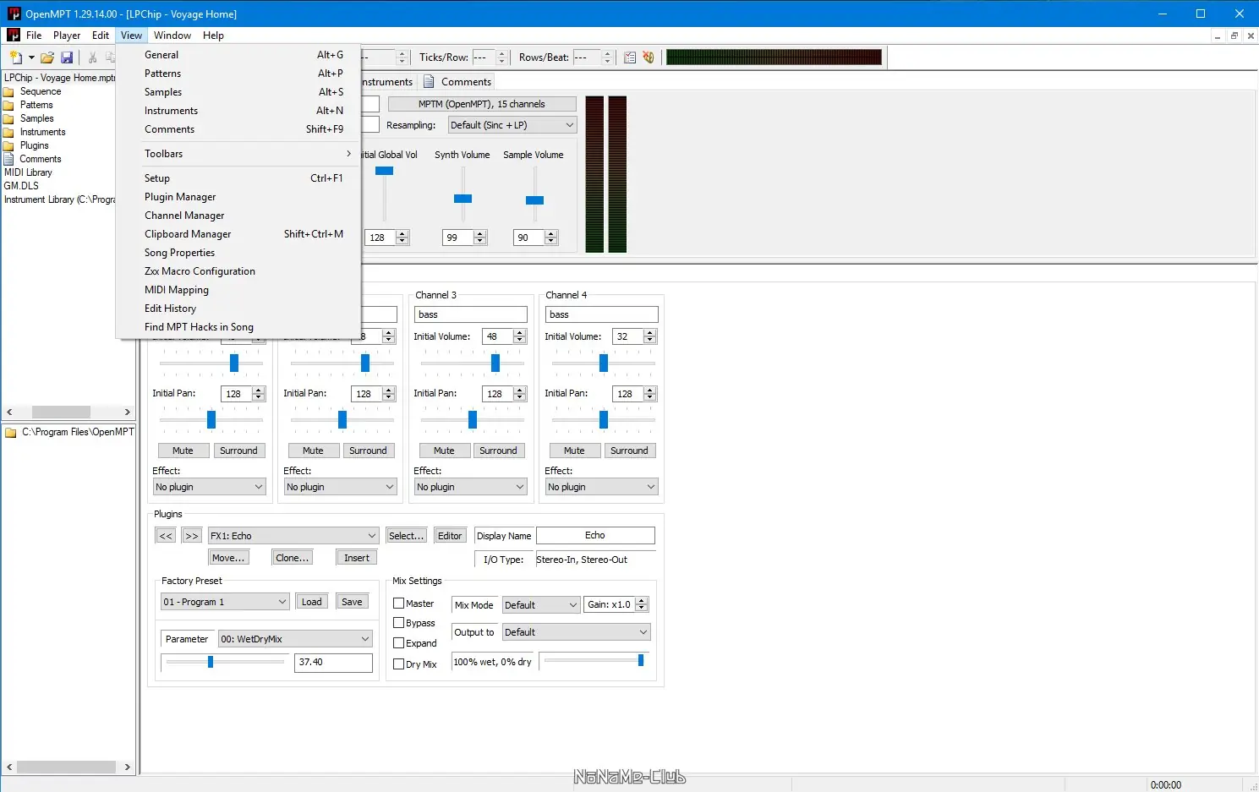1259x792 pixels.
Task: Open the Parameter 00: WetDryMix dropdown
Action: [x=295, y=639]
